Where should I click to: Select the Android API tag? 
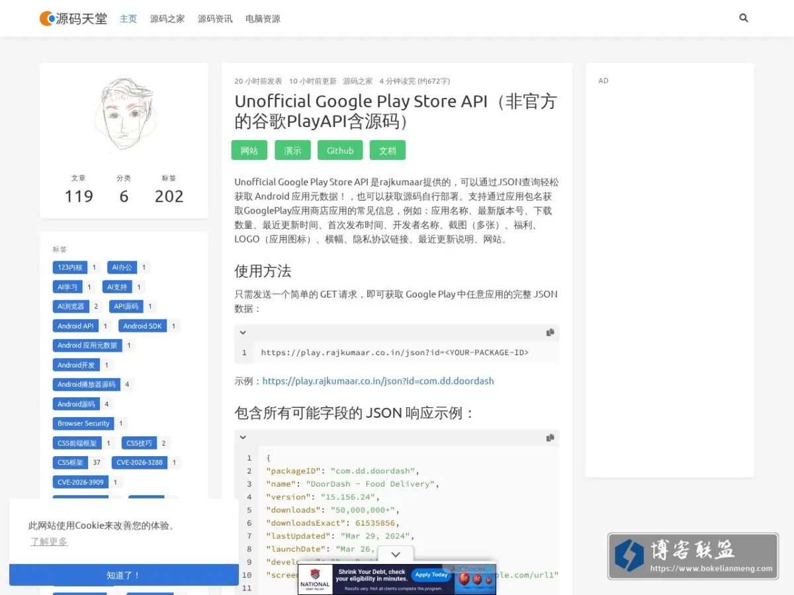[75, 326]
